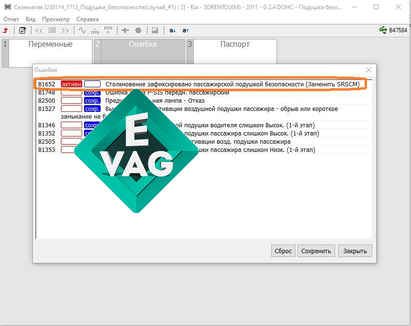Maximize the Сканматик window
Screen dimensions: 411x326
(376, 7)
